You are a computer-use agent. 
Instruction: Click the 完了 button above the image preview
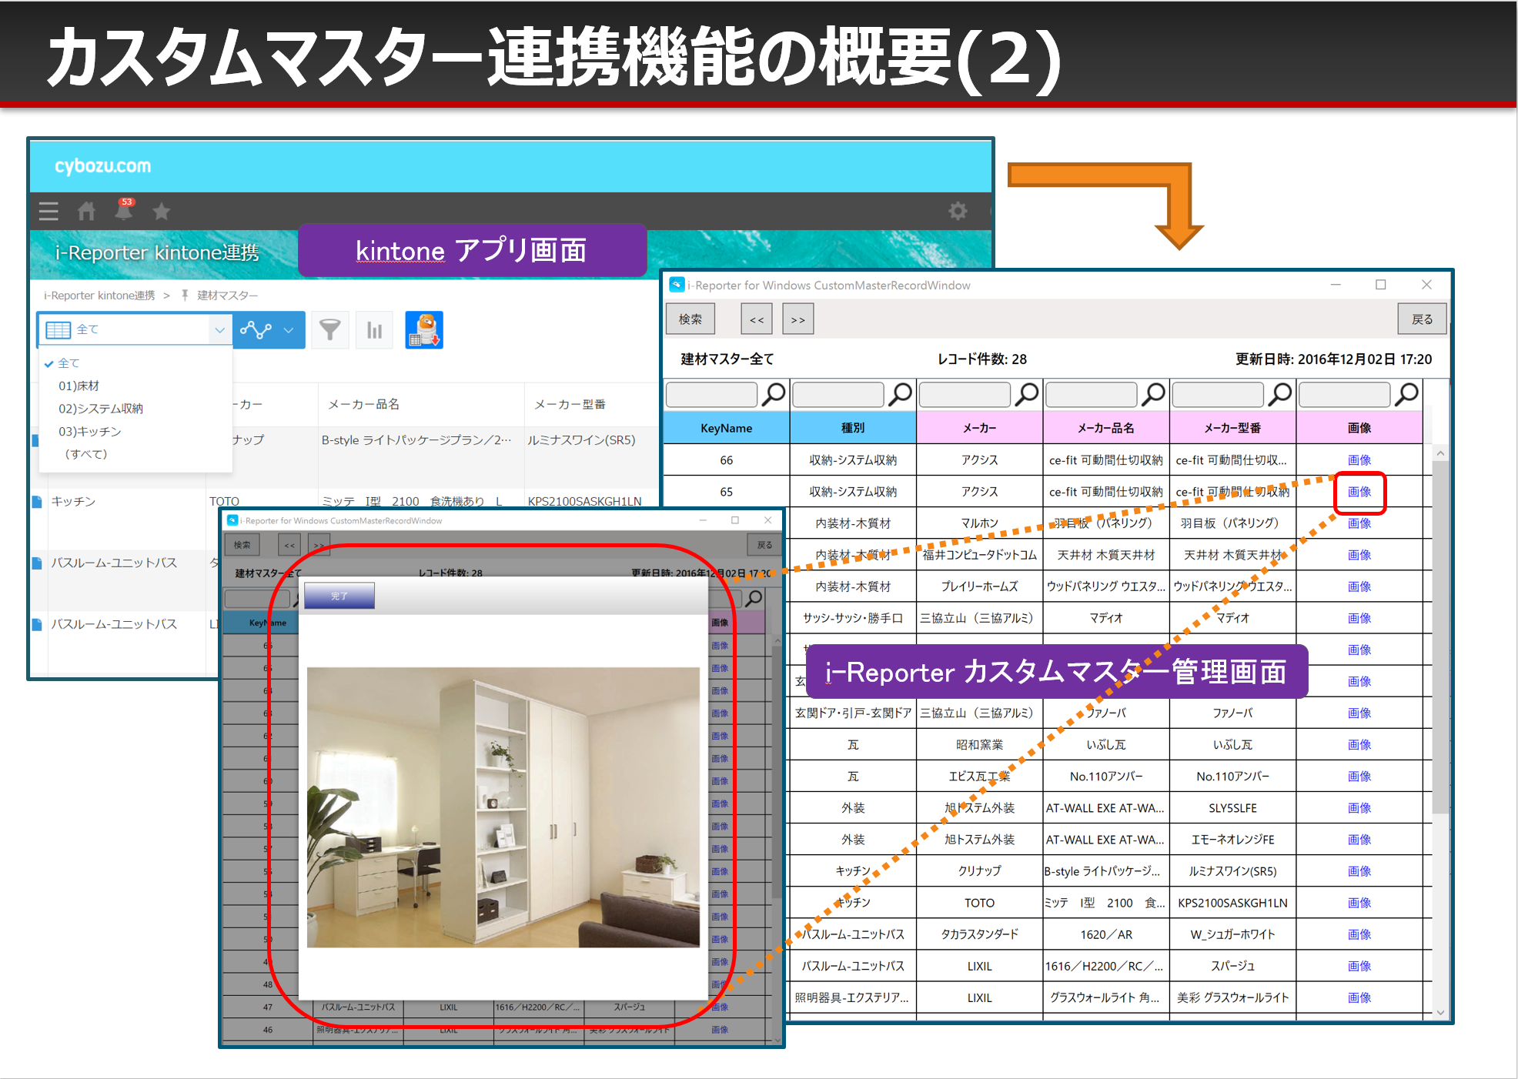[339, 596]
